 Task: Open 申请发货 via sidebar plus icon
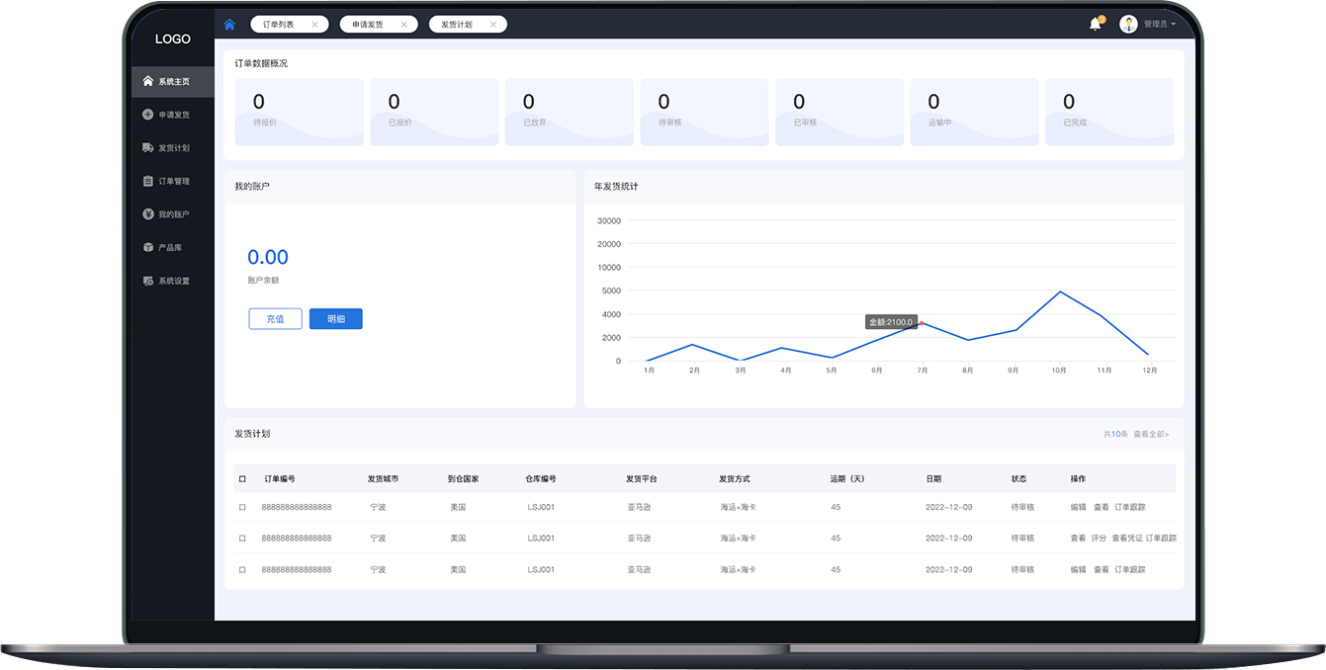pyautogui.click(x=148, y=115)
